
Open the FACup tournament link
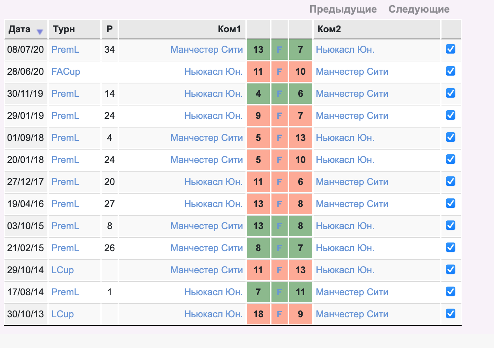pos(66,72)
